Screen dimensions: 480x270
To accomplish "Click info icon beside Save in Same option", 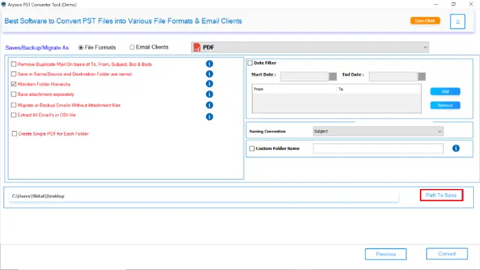I will click(209, 74).
